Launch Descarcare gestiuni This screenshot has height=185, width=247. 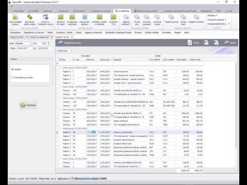click(84, 20)
